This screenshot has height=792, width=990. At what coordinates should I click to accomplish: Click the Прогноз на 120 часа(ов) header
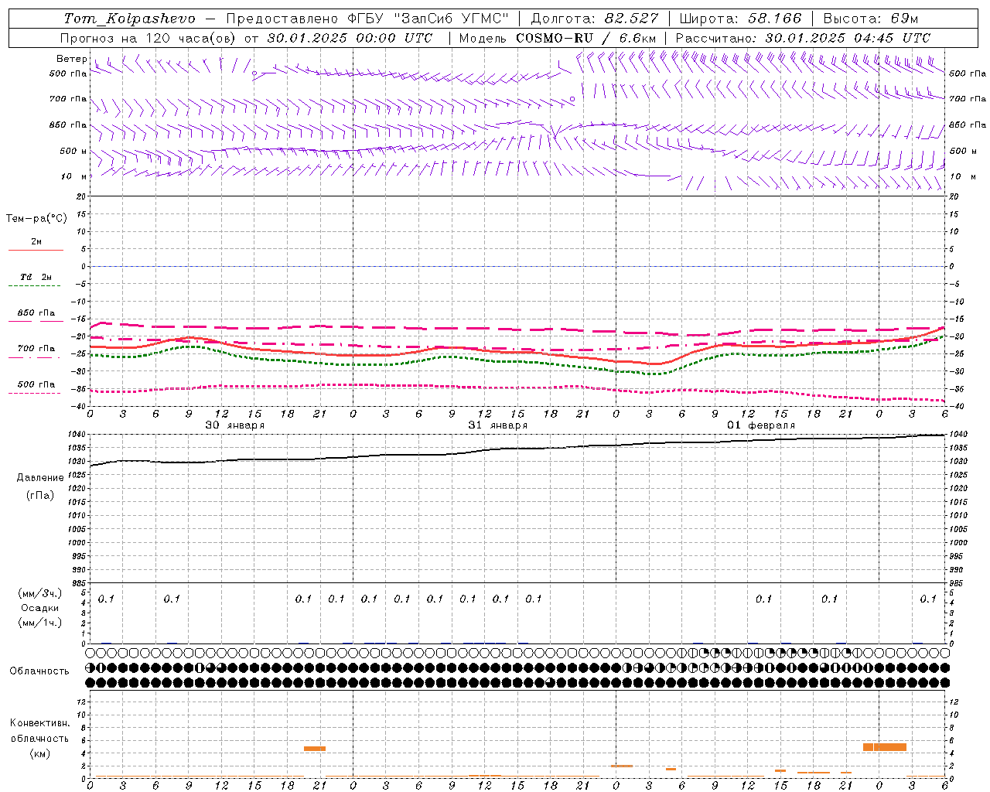[x=247, y=38]
